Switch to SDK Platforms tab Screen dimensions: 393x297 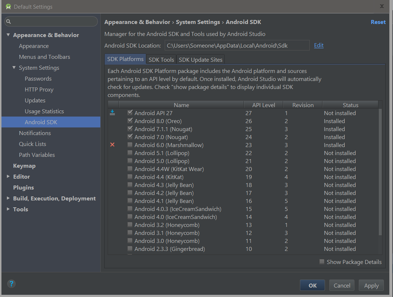(125, 59)
